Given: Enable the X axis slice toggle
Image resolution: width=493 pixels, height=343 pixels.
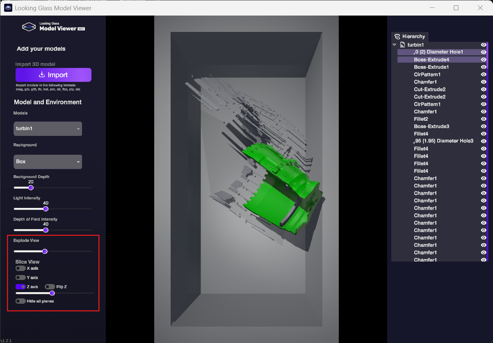Looking at the screenshot, I should (21, 269).
